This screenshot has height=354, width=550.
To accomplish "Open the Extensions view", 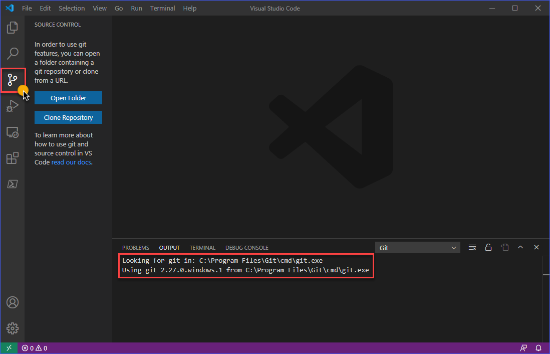I will 12,158.
